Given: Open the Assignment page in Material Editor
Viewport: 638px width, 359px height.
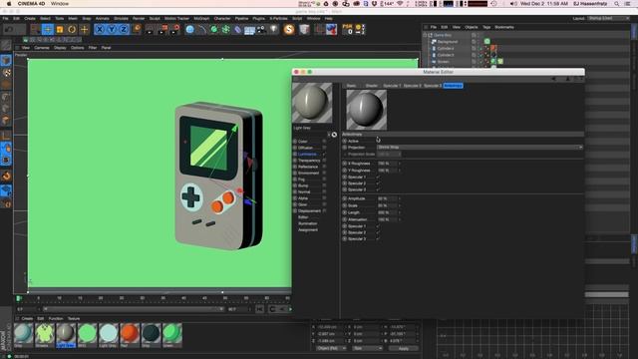Looking at the screenshot, I should pyautogui.click(x=308, y=230).
